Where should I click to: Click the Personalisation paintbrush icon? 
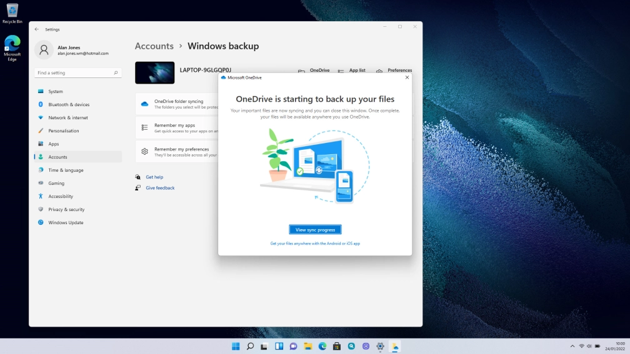point(41,130)
